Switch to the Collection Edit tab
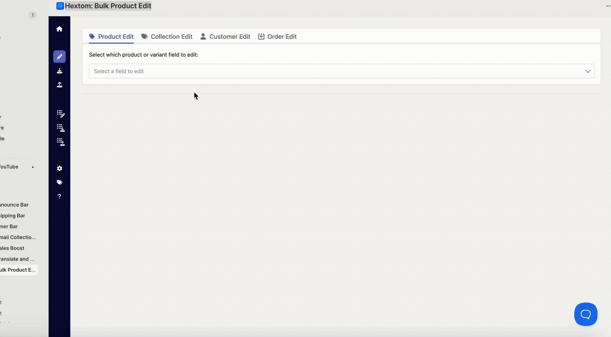Viewport: 611px width, 337px height. tap(167, 37)
